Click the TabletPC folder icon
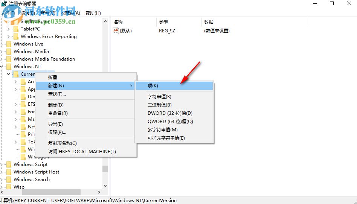This screenshot has height=204, width=357. [x=16, y=29]
